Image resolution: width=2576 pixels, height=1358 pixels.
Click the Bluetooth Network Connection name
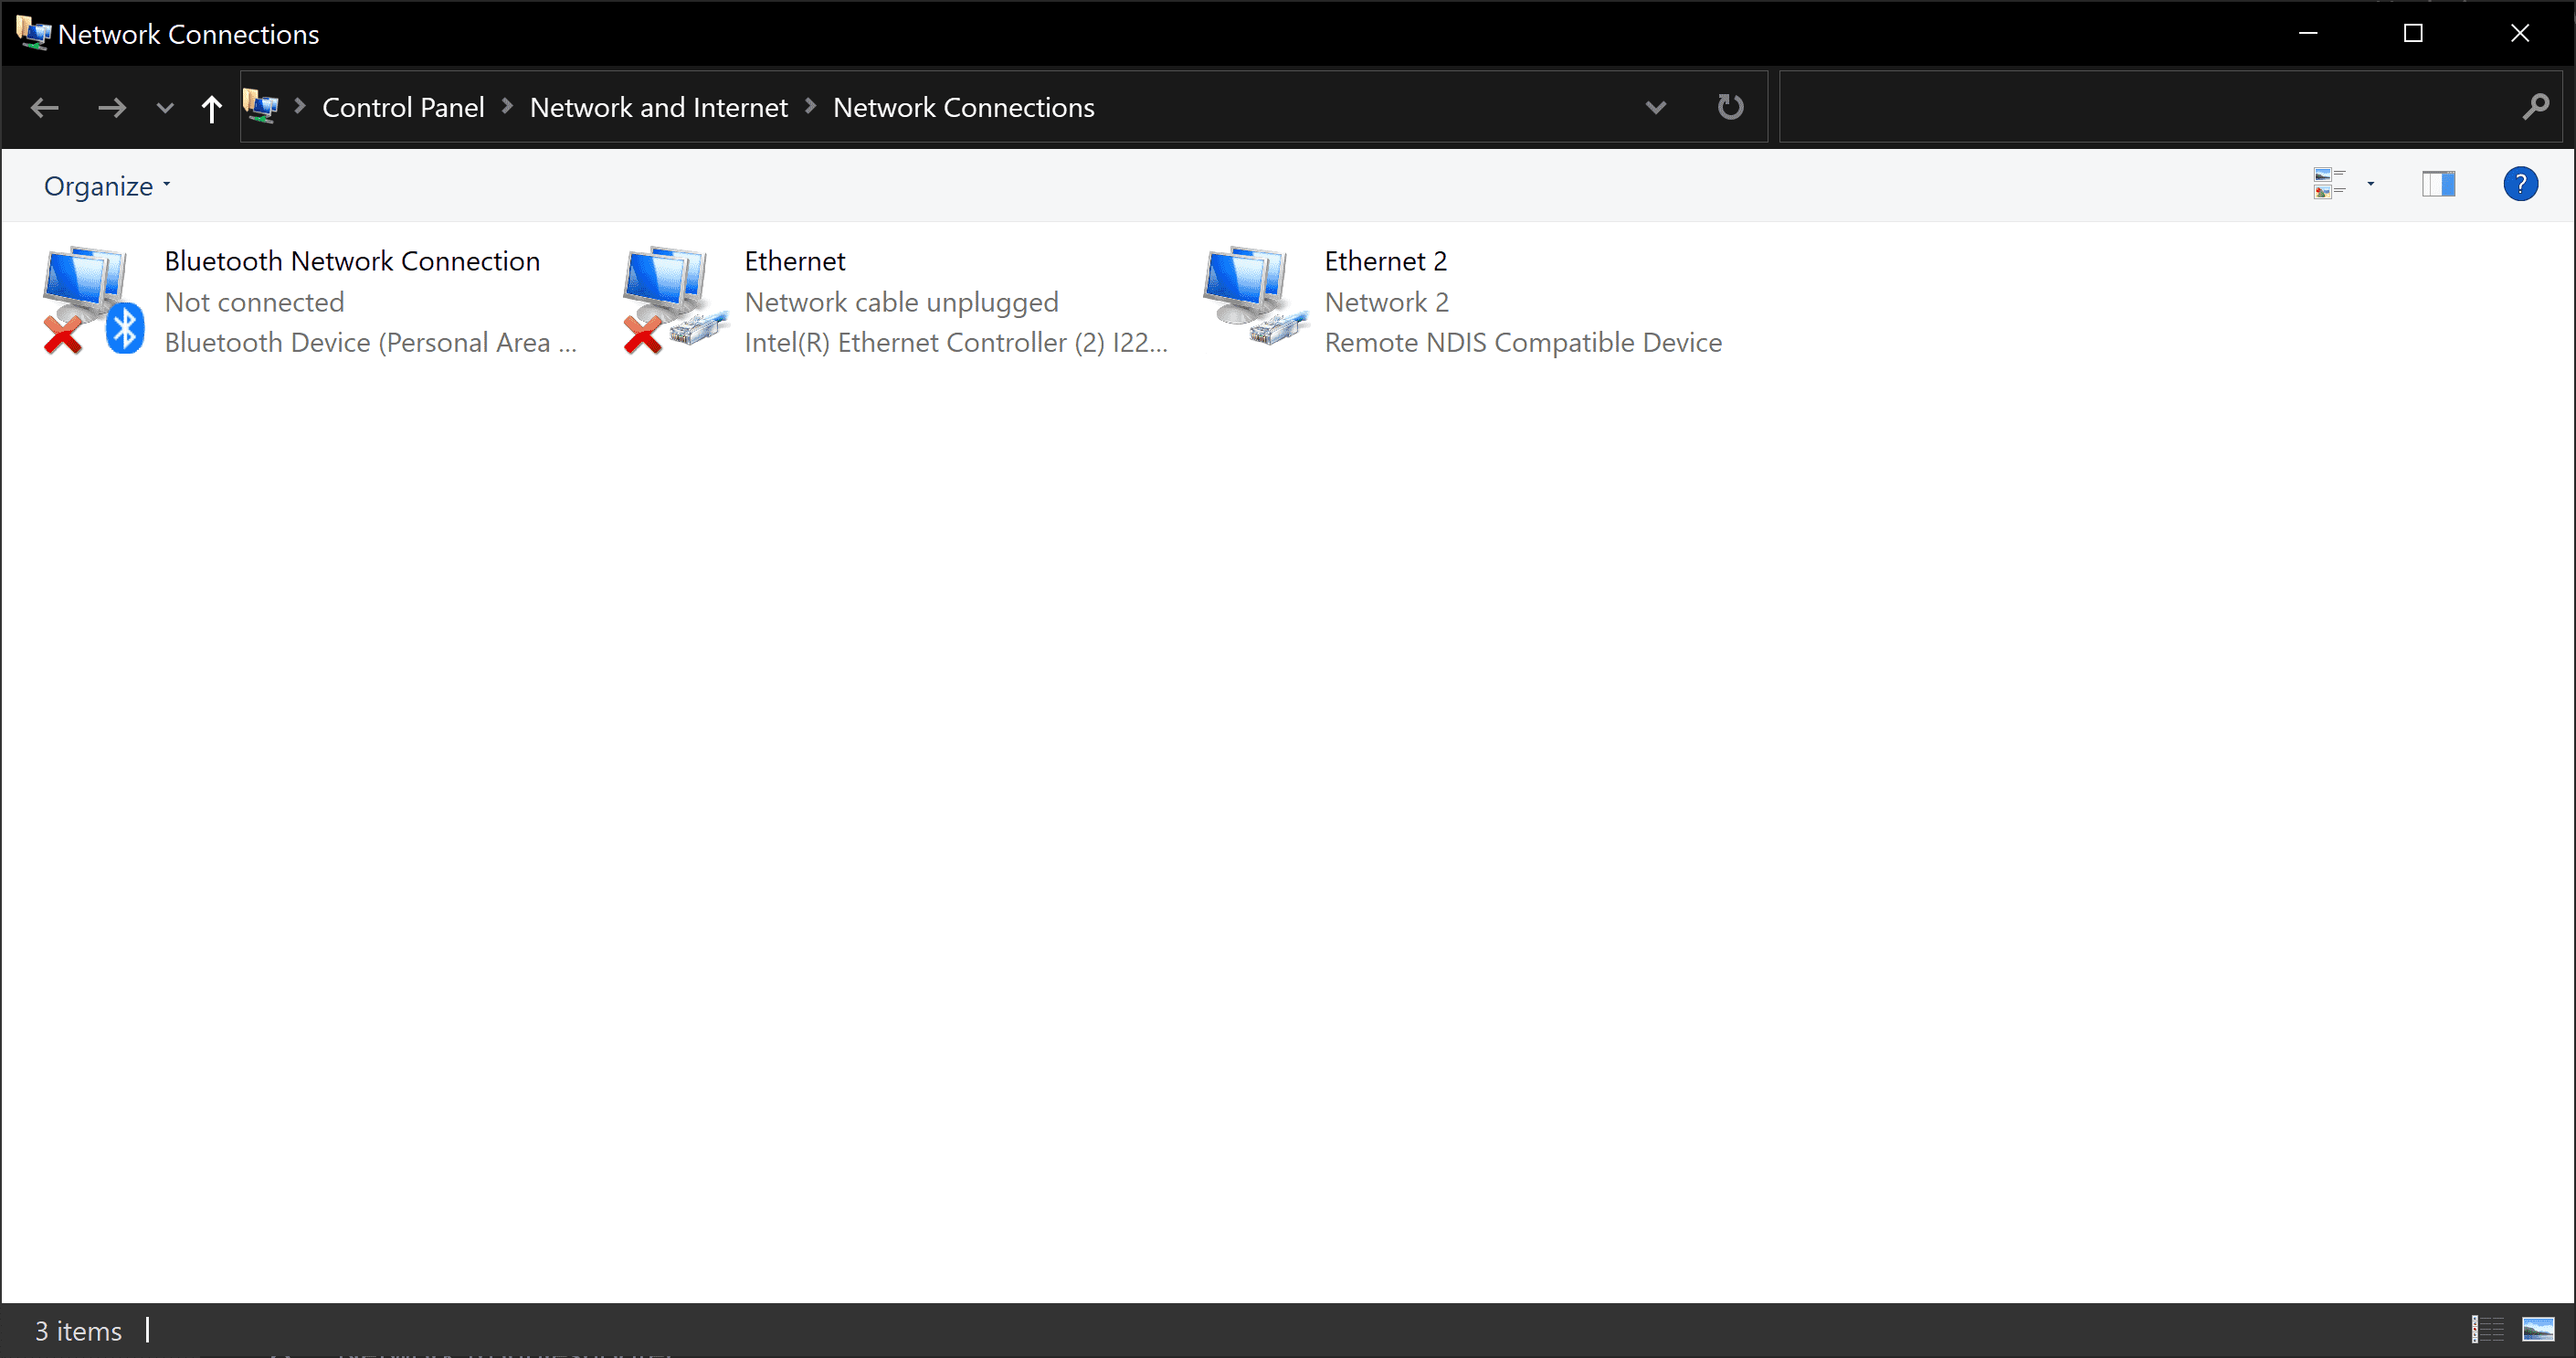point(352,261)
